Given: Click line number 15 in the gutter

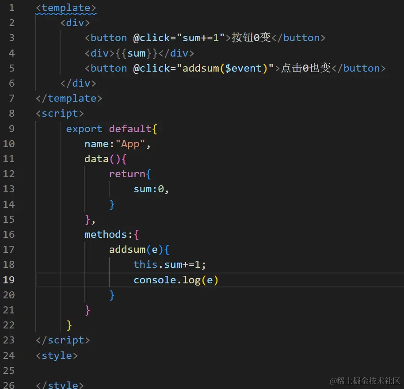Looking at the screenshot, I should 9,220.
